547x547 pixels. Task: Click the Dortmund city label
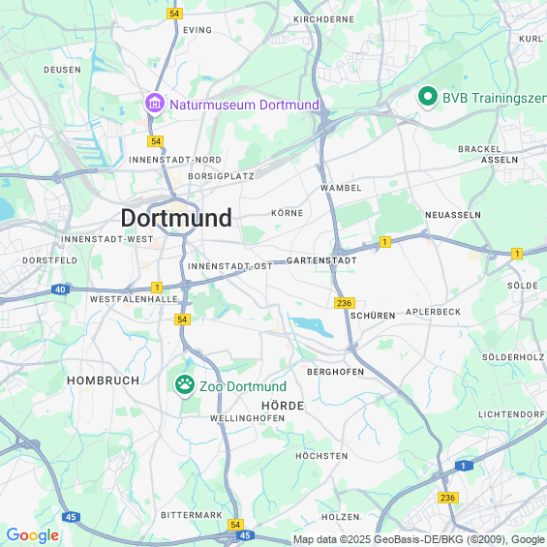pos(176,218)
